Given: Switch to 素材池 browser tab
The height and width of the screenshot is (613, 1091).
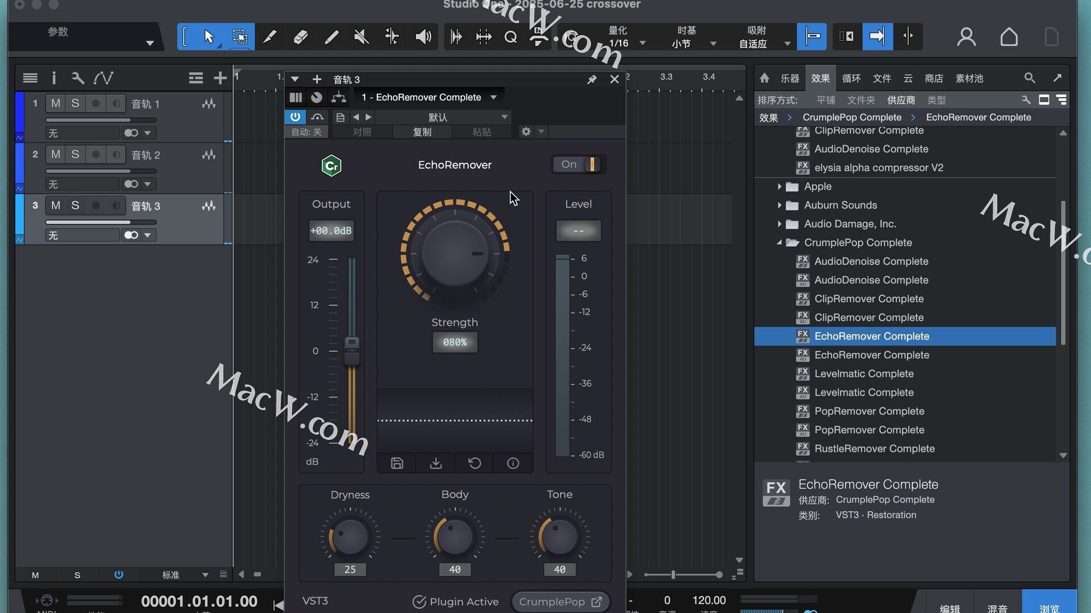Looking at the screenshot, I should (x=969, y=78).
